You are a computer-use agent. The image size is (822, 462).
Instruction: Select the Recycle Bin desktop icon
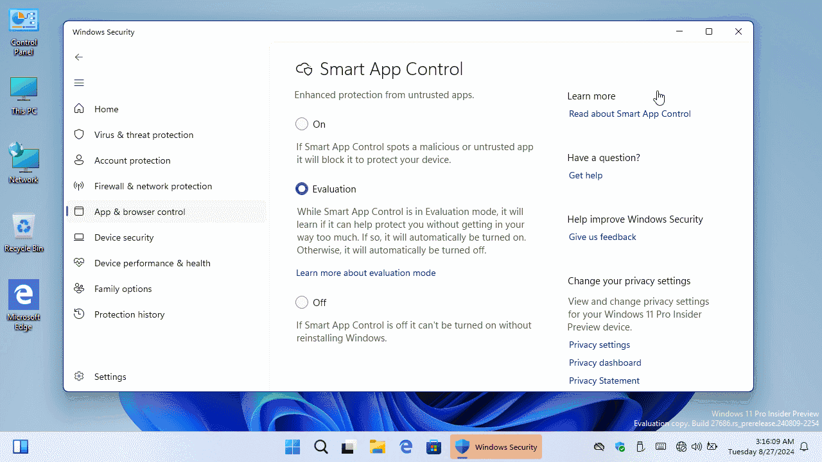[24, 232]
